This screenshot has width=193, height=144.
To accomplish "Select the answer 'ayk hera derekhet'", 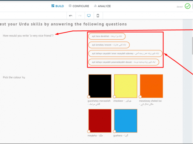I will click(107, 36).
